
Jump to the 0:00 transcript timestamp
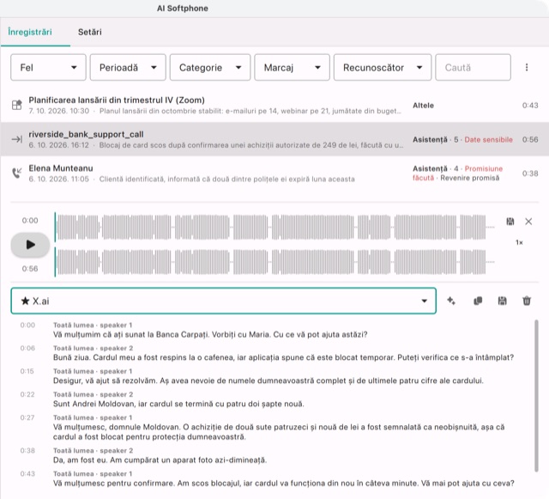tap(27, 325)
